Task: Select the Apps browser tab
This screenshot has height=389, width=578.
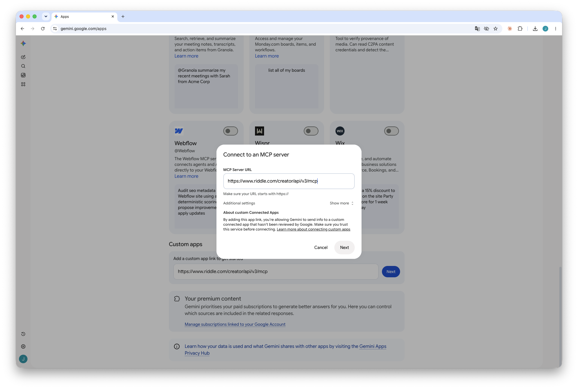Action: [x=84, y=16]
